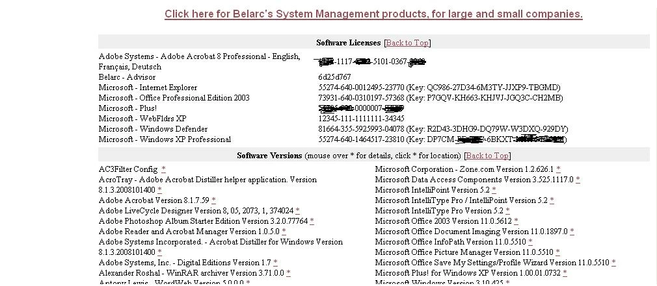Select the Microsoft Office InfoPath Version 11.0.5510 text
657x286 pixels.
pyautogui.click(x=451, y=242)
